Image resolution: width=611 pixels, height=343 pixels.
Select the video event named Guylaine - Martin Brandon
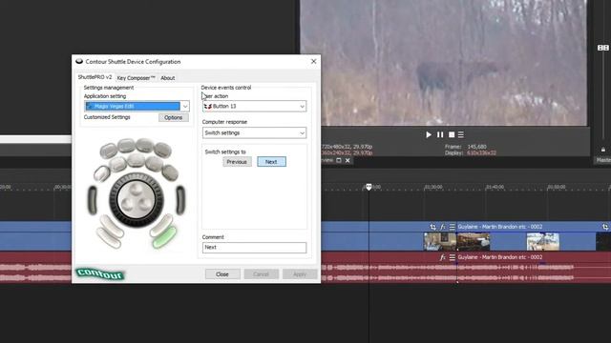pyautogui.click(x=500, y=227)
